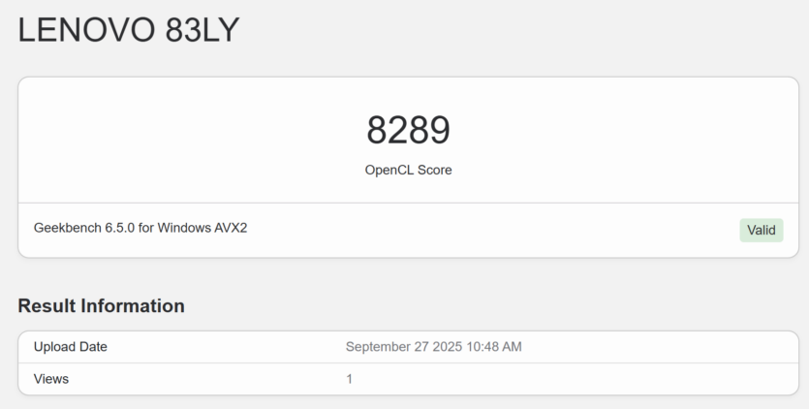Click the word Score under 8289

click(x=435, y=170)
